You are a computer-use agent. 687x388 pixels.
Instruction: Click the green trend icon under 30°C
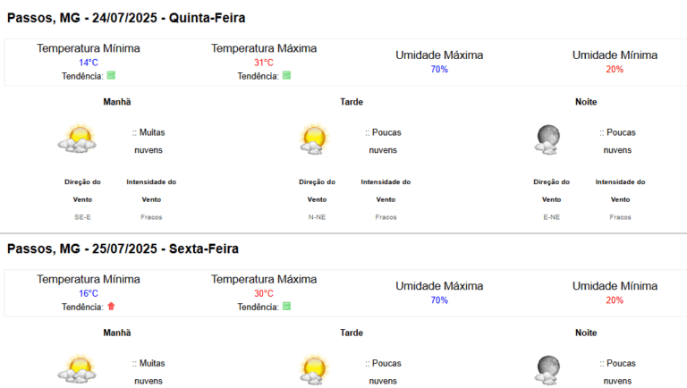[286, 306]
